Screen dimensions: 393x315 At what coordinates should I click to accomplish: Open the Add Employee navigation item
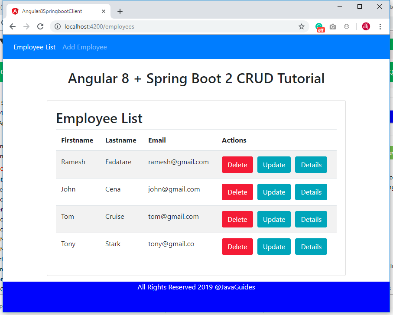[x=84, y=47]
